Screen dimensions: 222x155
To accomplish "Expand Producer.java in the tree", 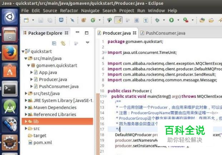I will click(31, 79).
